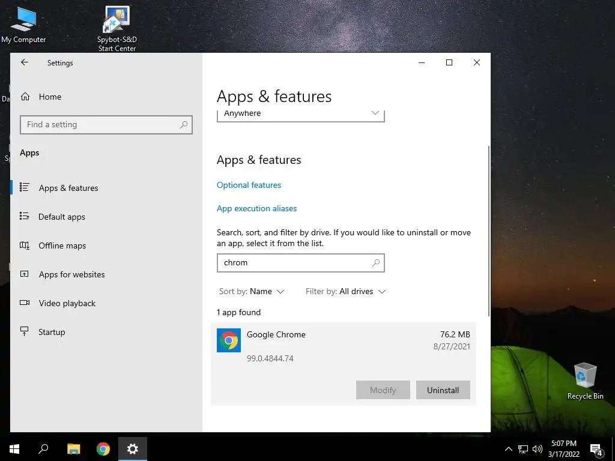Image resolution: width=615 pixels, height=461 pixels.
Task: Open My Computer desktop icon
Action: [x=23, y=25]
